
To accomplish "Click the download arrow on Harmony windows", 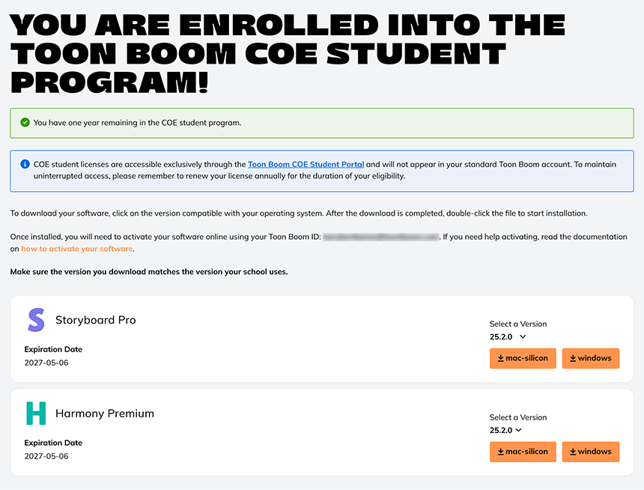I will pos(573,452).
